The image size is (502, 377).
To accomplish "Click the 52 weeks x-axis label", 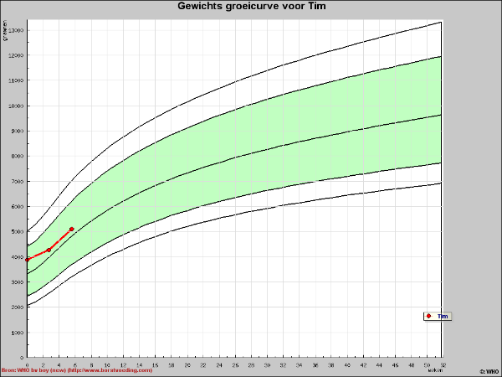I will click(x=443, y=364).
